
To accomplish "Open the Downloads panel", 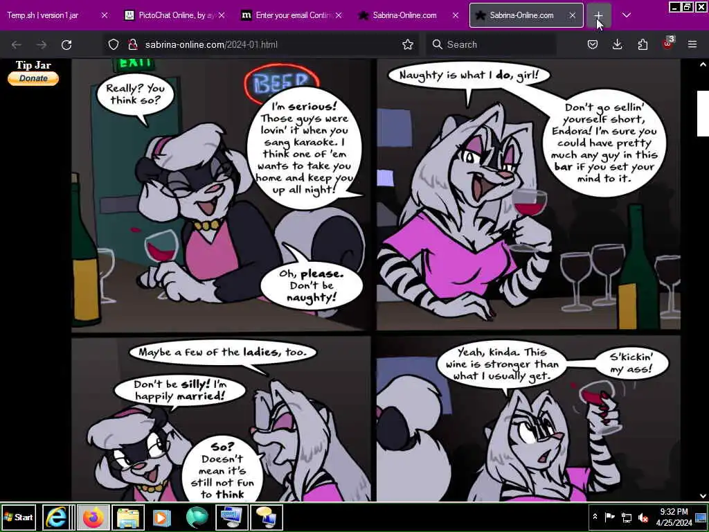I will point(617,44).
